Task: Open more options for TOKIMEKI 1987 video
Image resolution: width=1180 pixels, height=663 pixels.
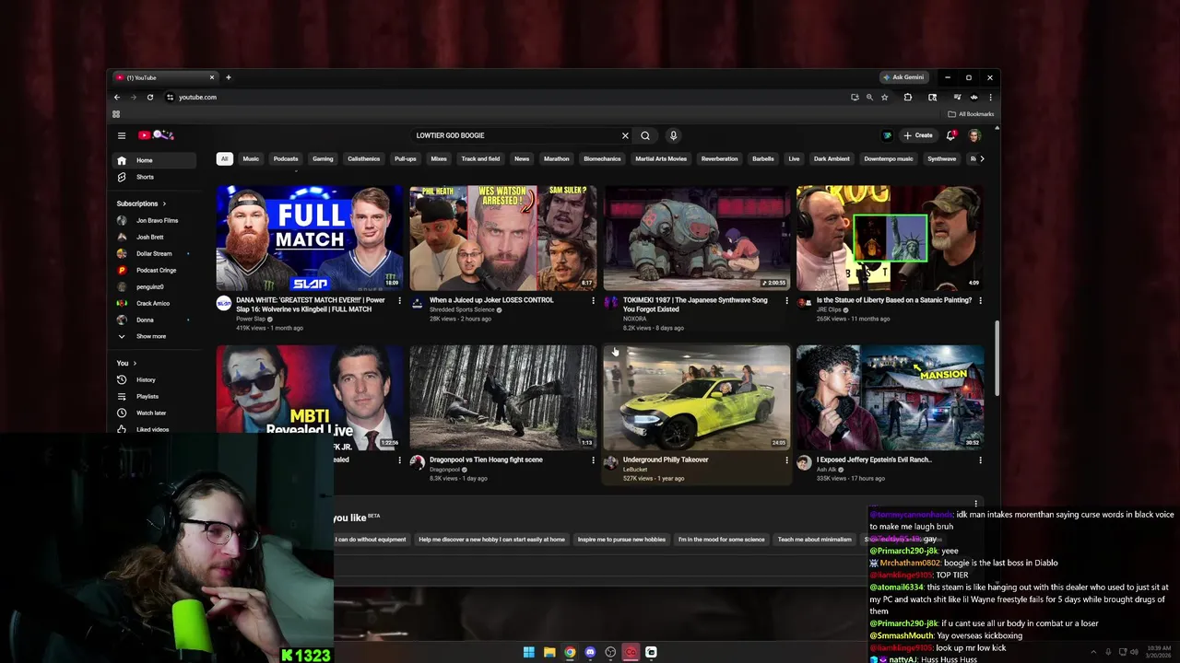Action: (786, 300)
